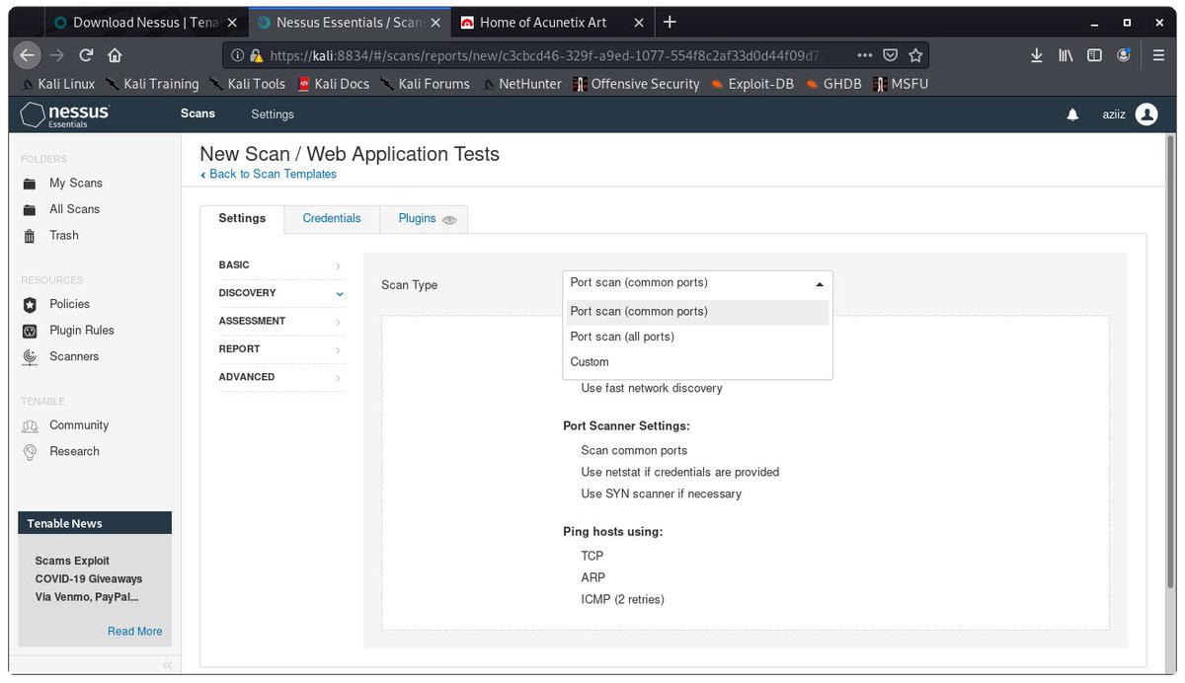
Task: Expand the ASSESSMENT settings section
Action: click(x=281, y=321)
